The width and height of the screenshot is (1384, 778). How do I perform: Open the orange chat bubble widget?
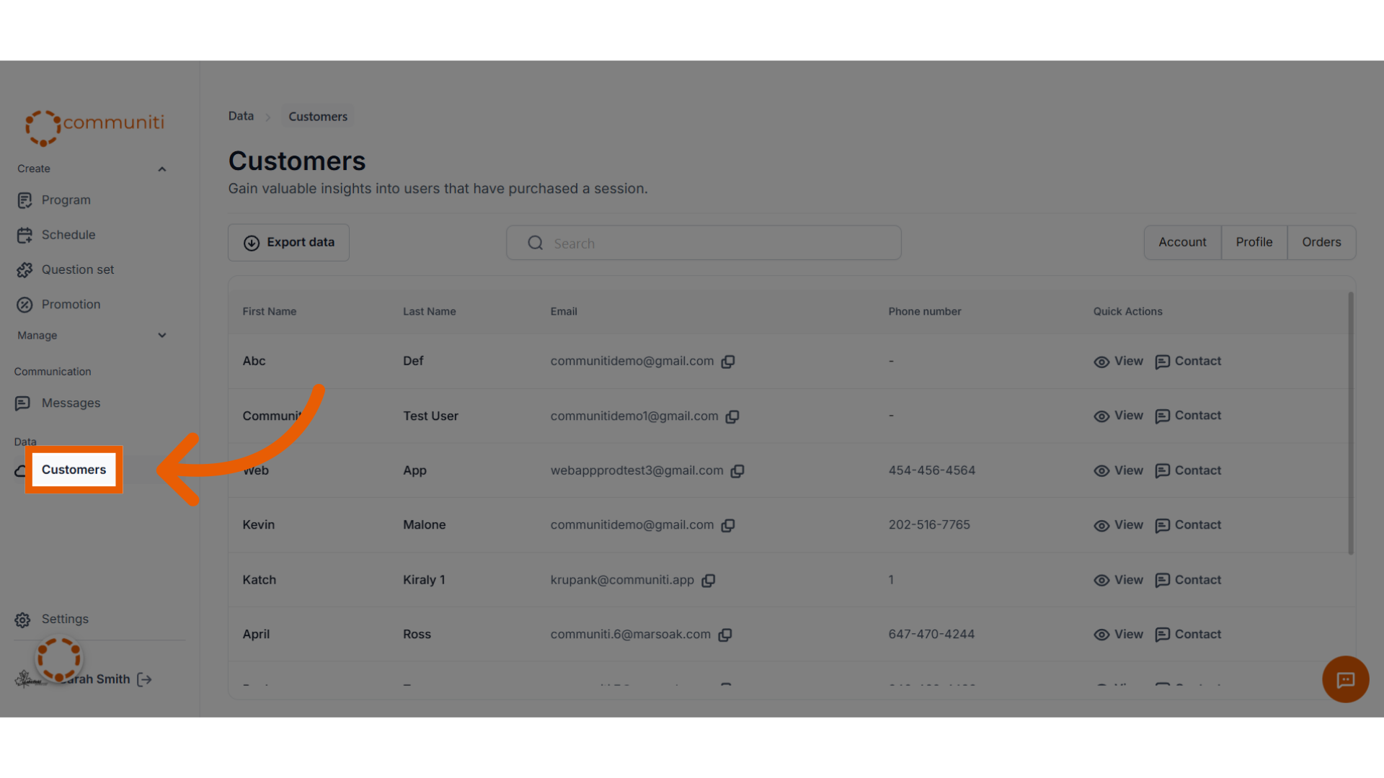pos(1345,679)
